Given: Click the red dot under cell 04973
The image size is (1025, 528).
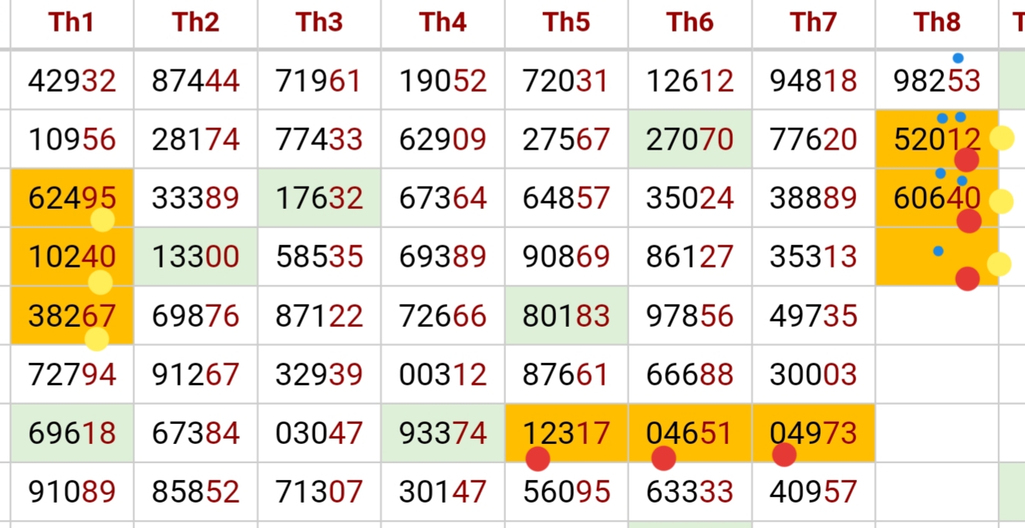Looking at the screenshot, I should [784, 455].
